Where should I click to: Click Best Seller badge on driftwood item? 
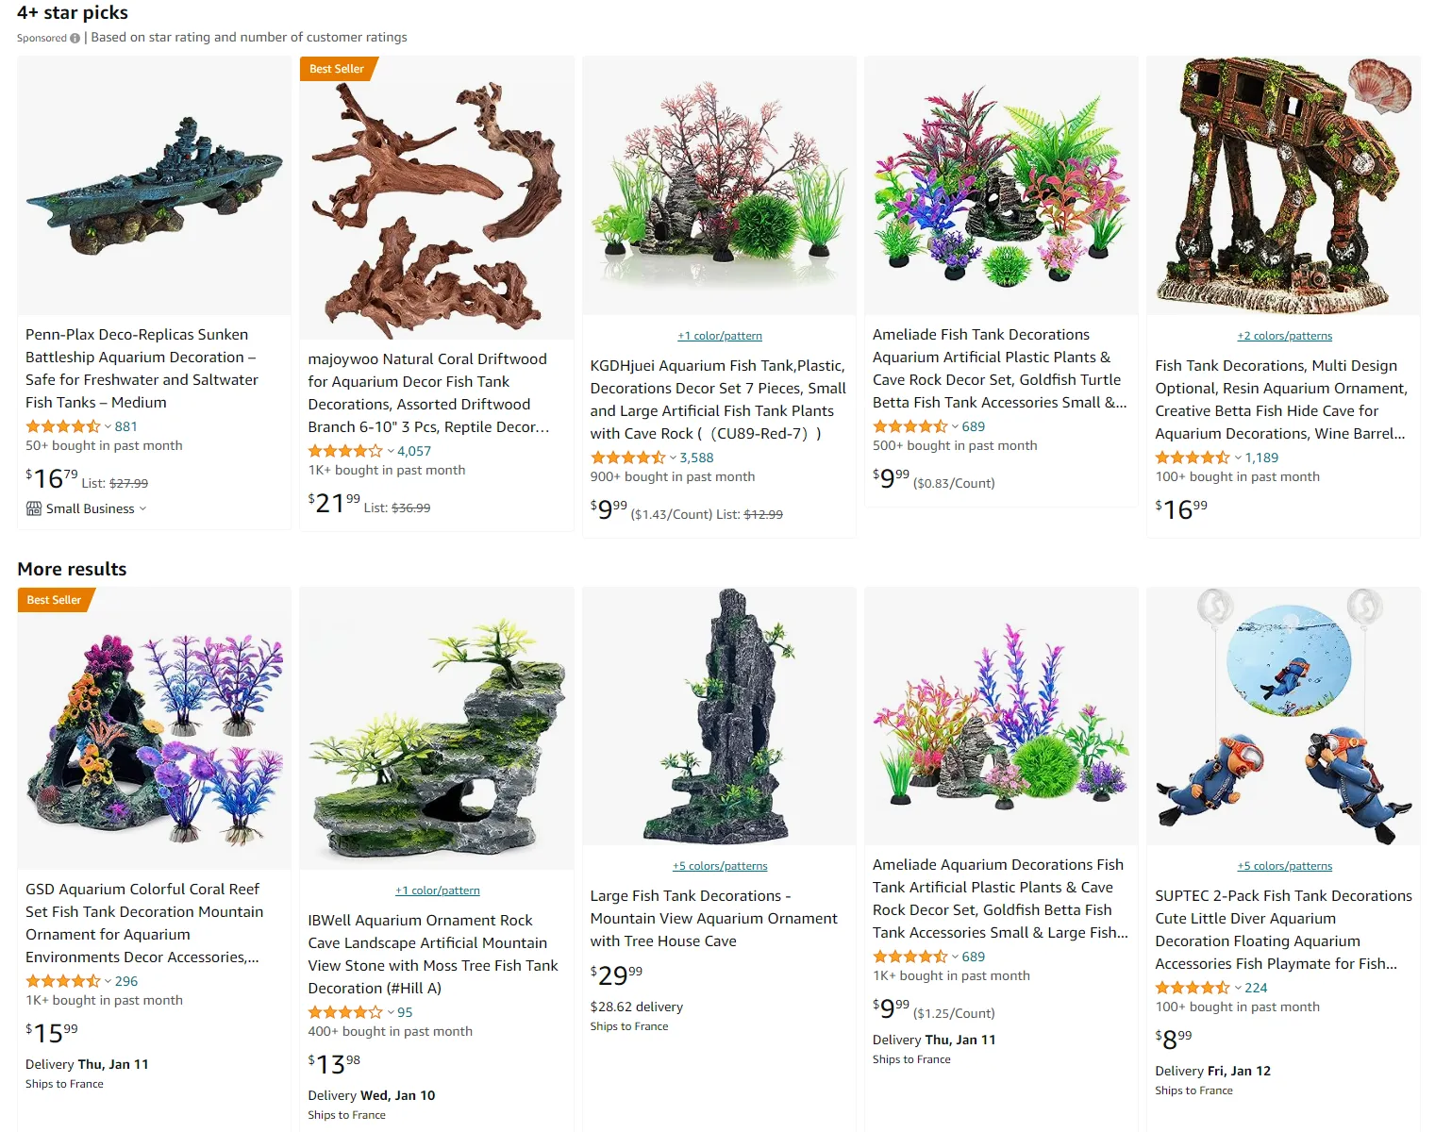point(339,69)
